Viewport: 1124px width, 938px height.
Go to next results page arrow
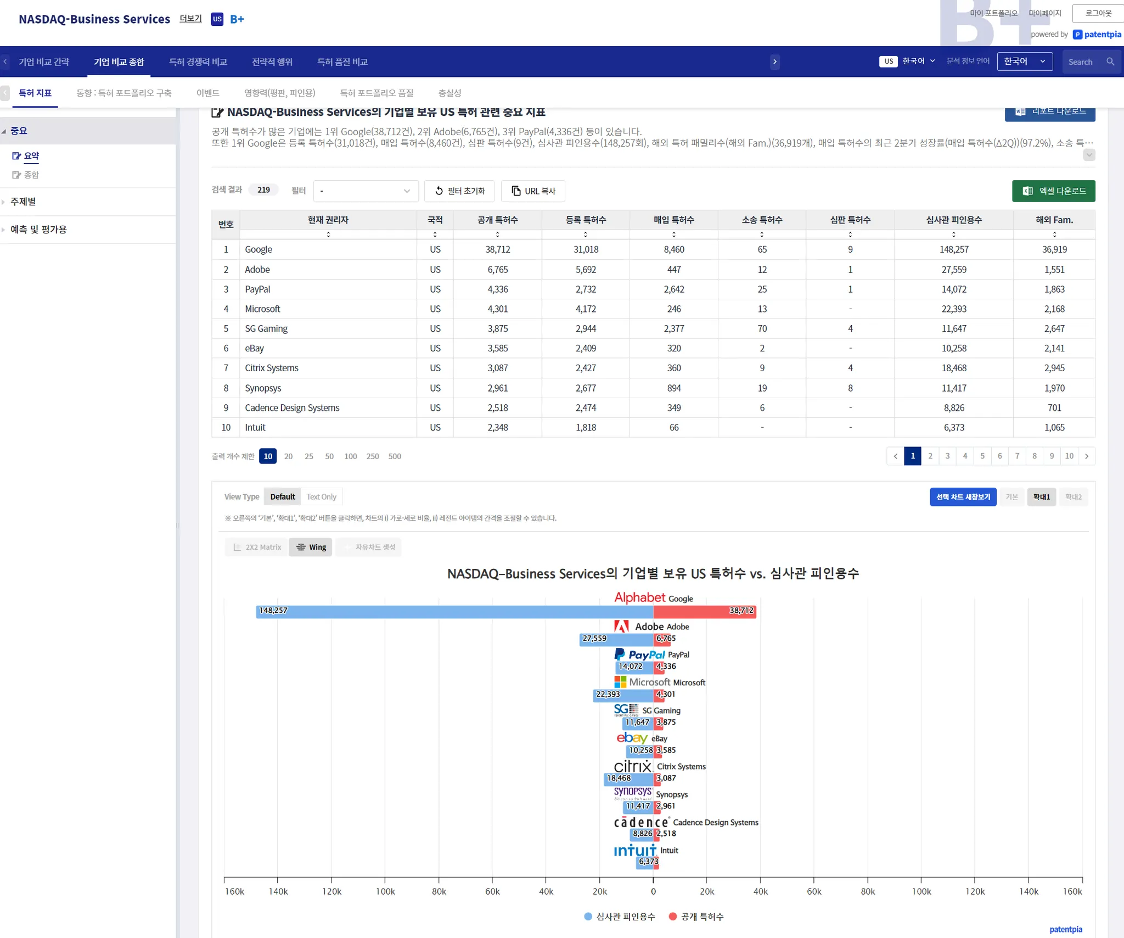(1087, 456)
